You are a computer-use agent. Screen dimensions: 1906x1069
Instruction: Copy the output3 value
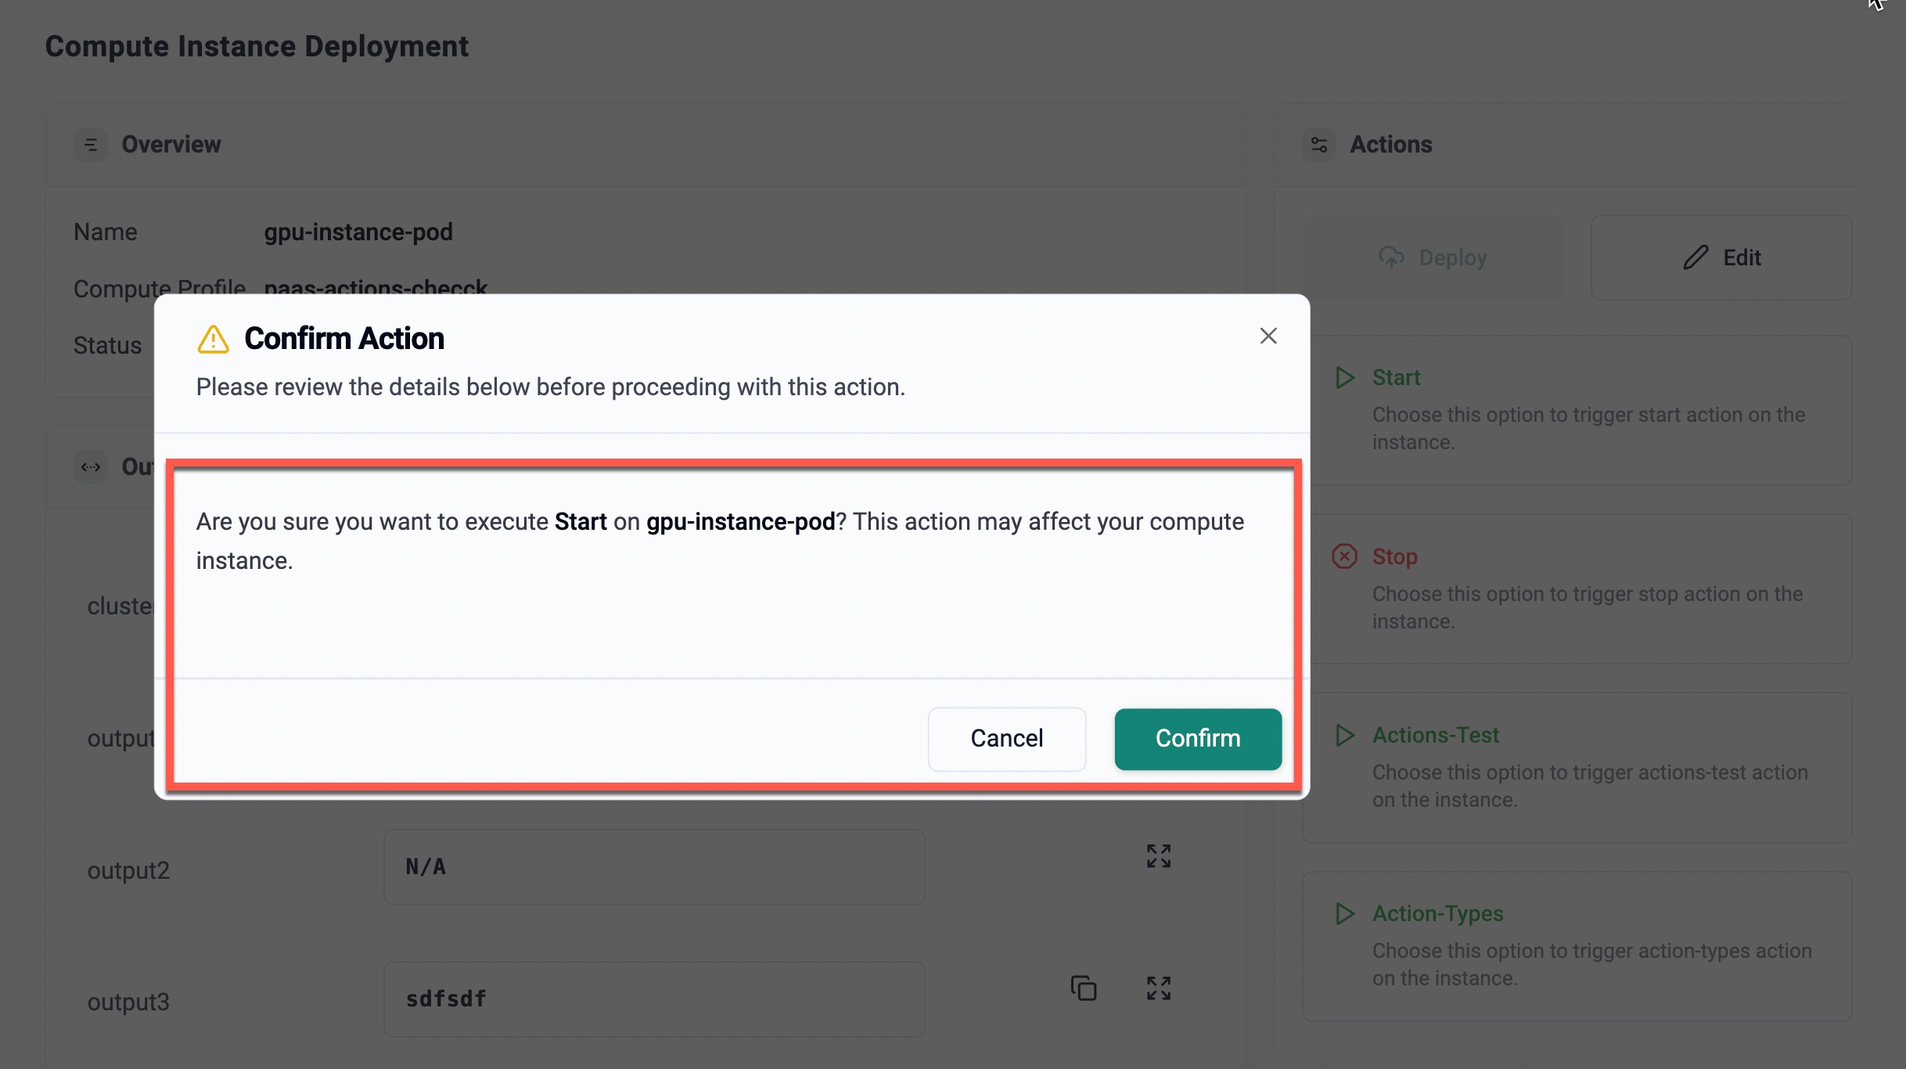point(1084,988)
